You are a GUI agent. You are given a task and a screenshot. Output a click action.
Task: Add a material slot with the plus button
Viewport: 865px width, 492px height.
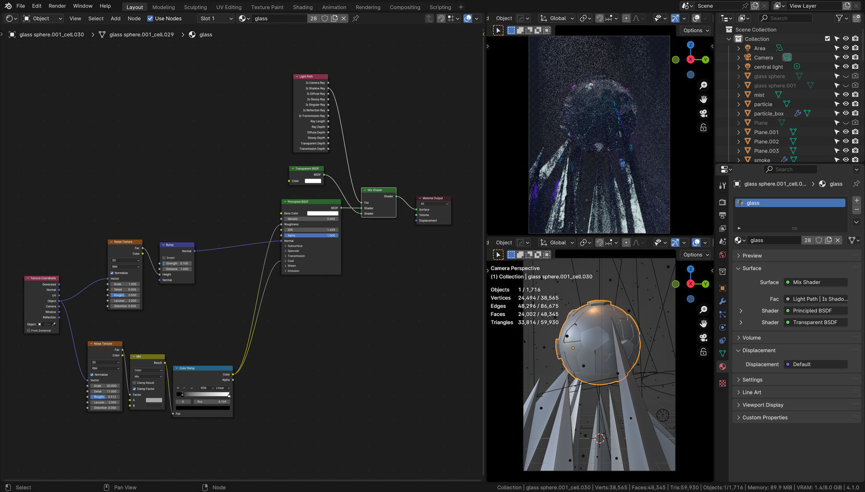click(x=856, y=201)
